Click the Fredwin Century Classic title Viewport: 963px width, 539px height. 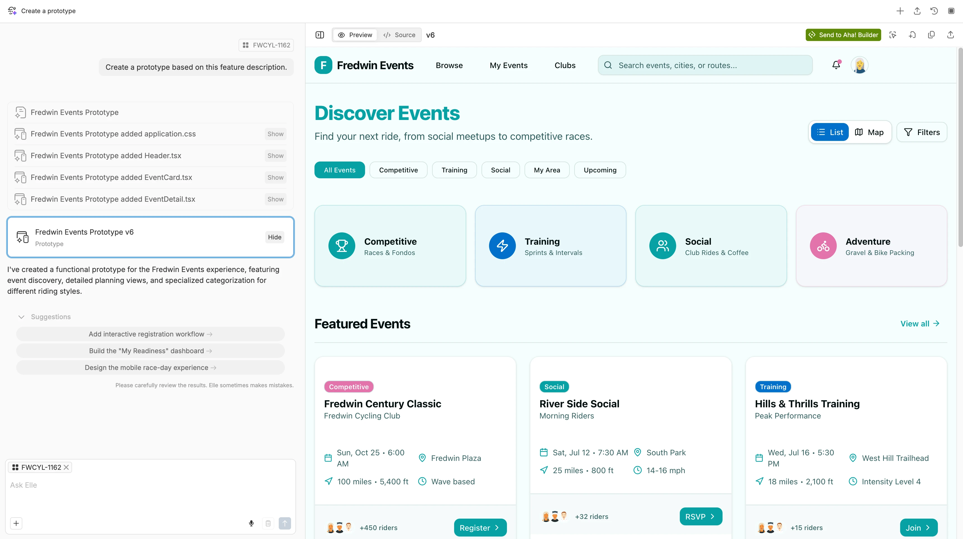pyautogui.click(x=382, y=404)
